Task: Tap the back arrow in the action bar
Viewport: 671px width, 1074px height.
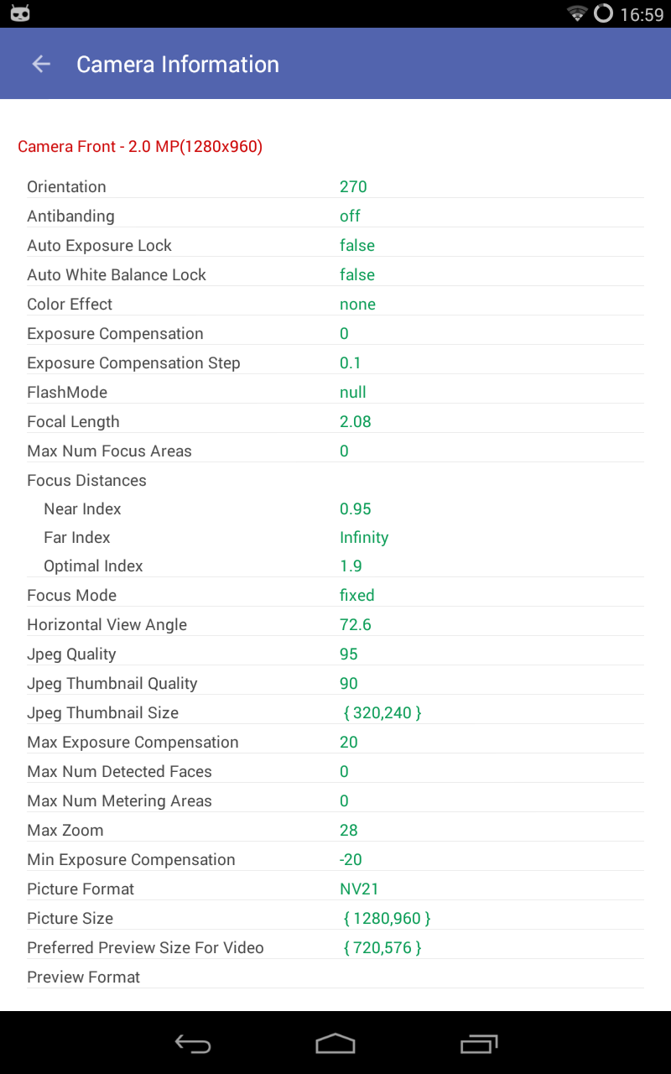Action: pos(40,64)
